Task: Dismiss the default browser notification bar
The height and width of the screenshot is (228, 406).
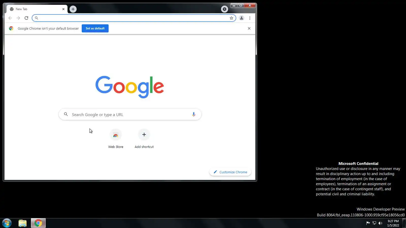Action: click(249, 28)
